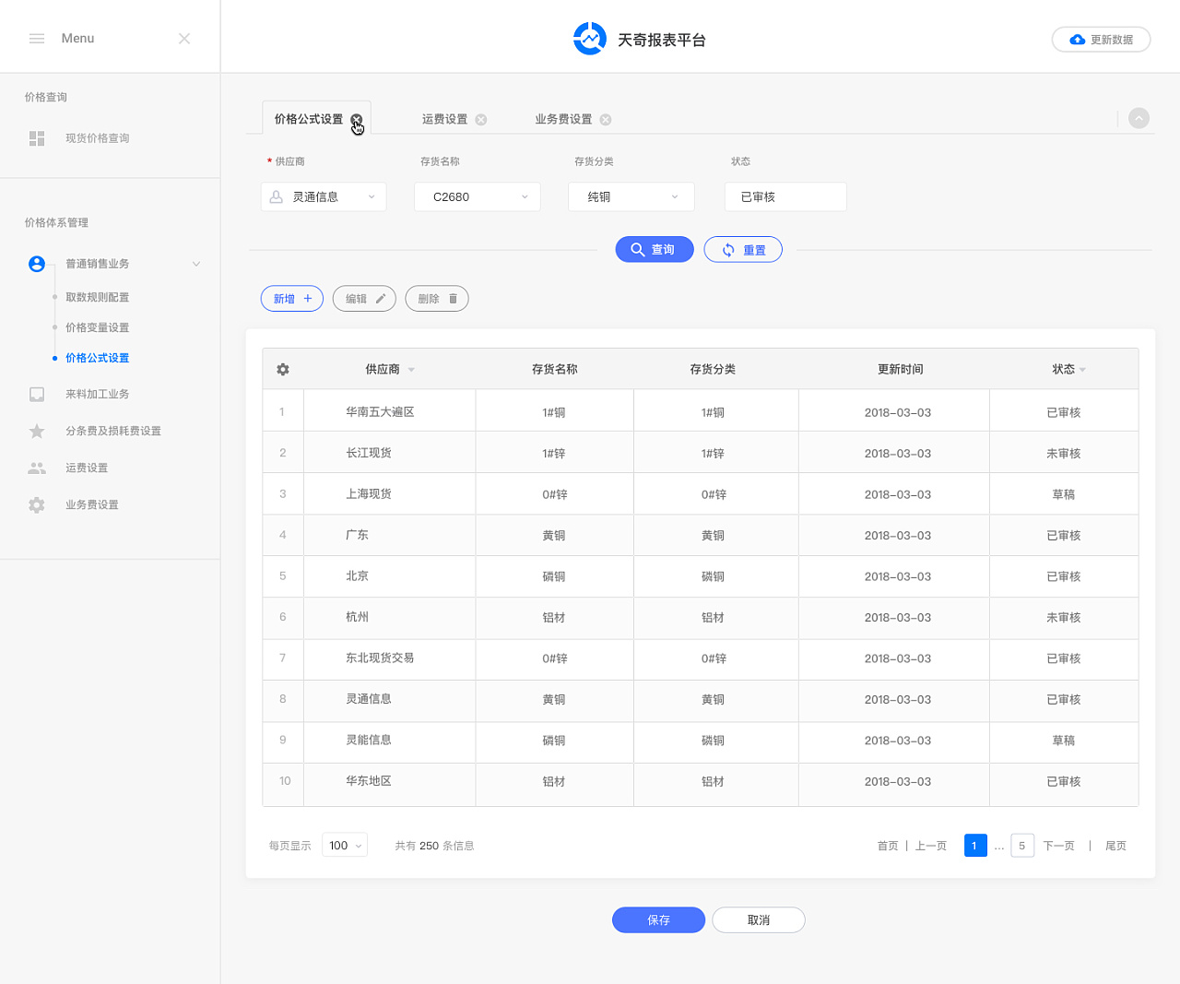The image size is (1180, 984).
Task: Click the star icon beside 分条费及损耗费设置
Action: (37, 431)
